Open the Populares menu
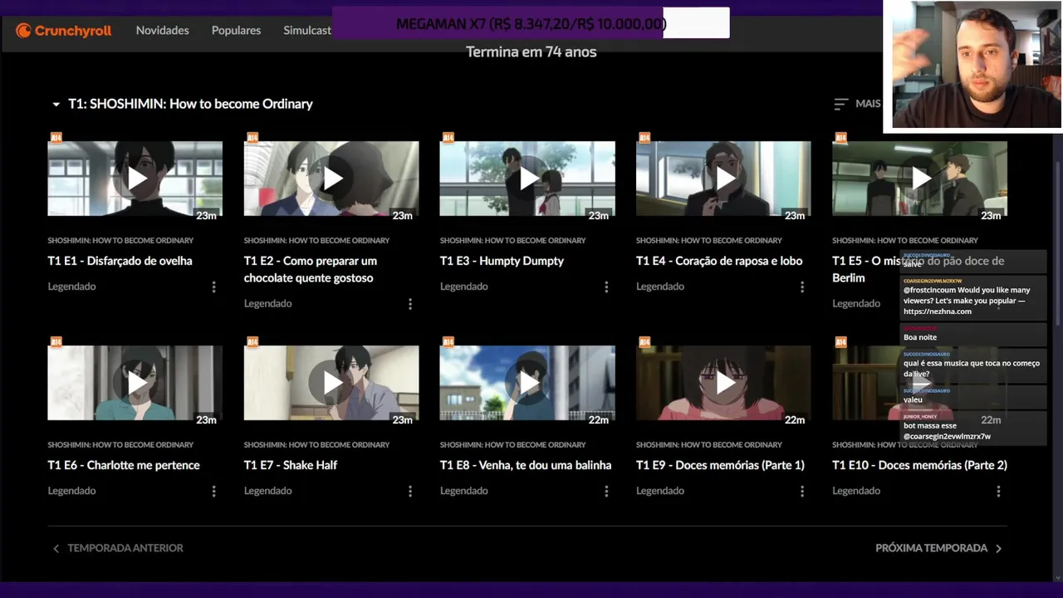The image size is (1063, 598). [236, 31]
